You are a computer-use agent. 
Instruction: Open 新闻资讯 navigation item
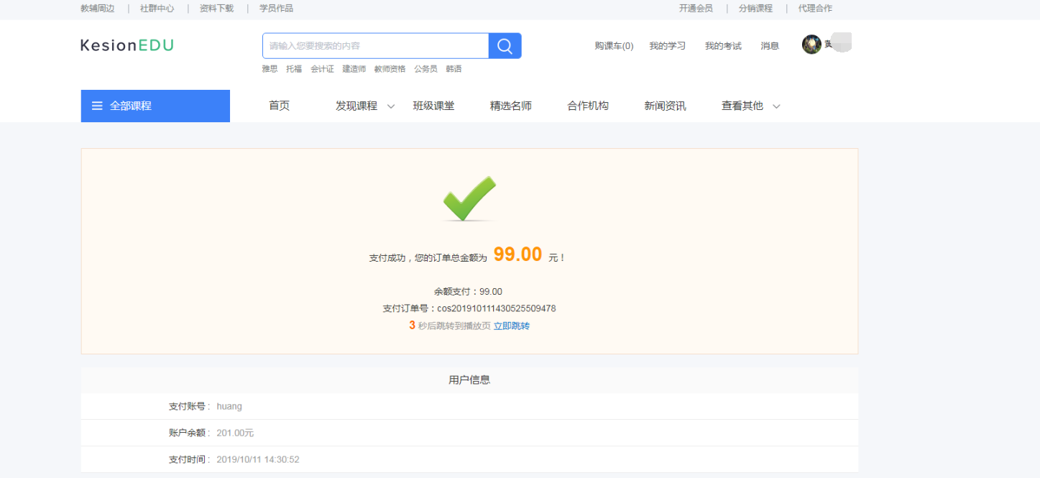pyautogui.click(x=665, y=106)
